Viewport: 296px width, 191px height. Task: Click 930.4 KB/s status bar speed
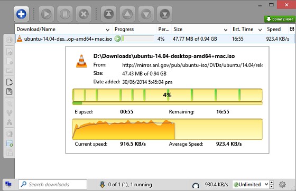217,185
